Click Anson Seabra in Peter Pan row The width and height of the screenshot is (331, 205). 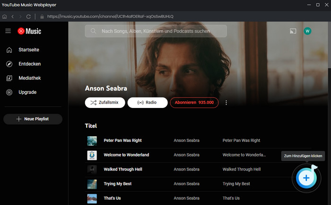pos(186,140)
